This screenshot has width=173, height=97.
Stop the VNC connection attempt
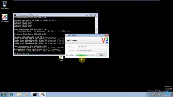[102, 55]
